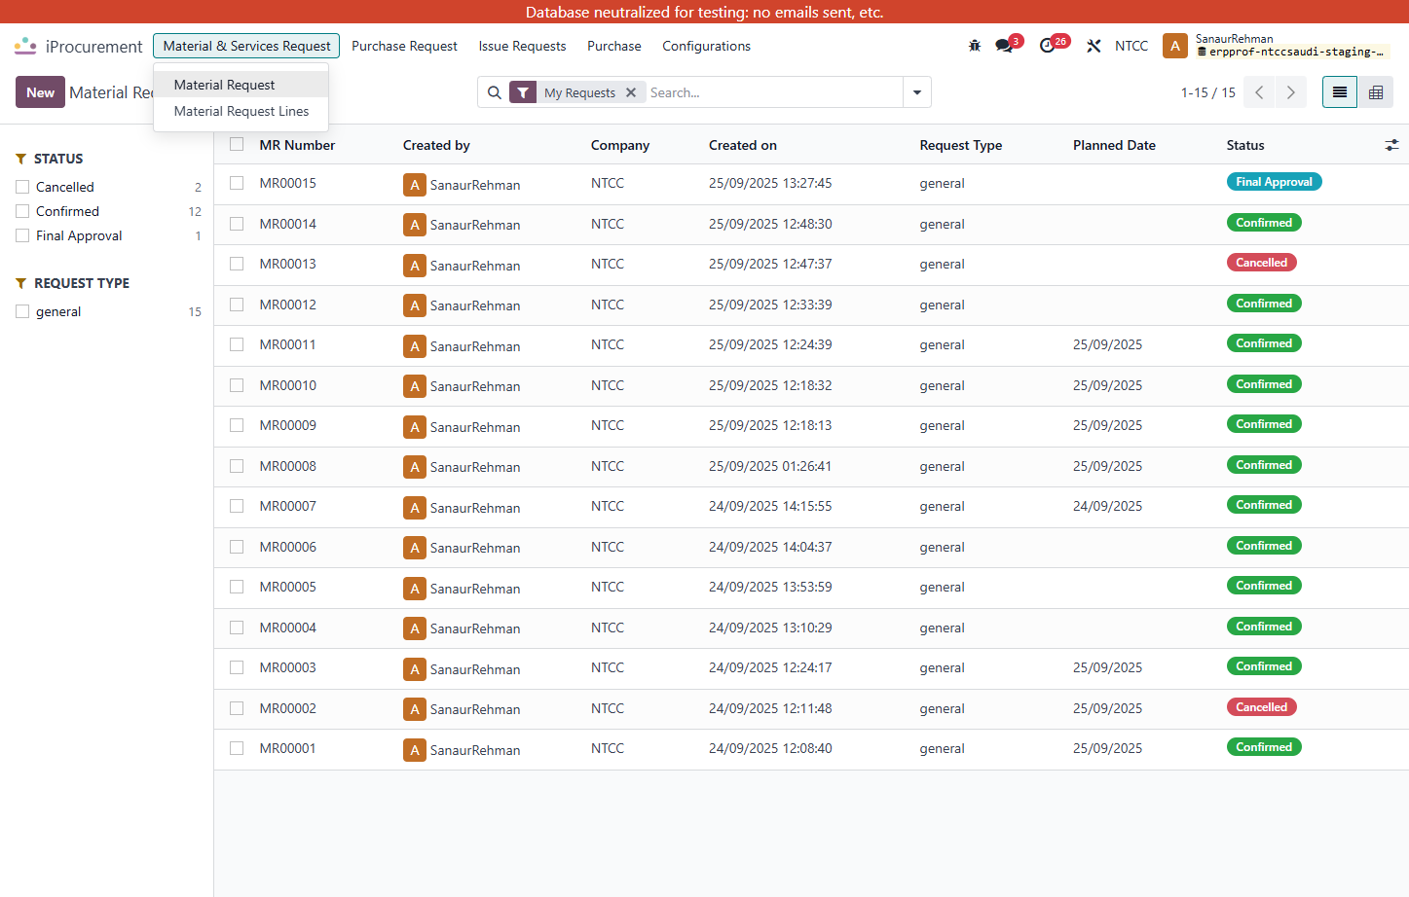
Task: Go to the previous page arrow
Action: pyautogui.click(x=1259, y=92)
